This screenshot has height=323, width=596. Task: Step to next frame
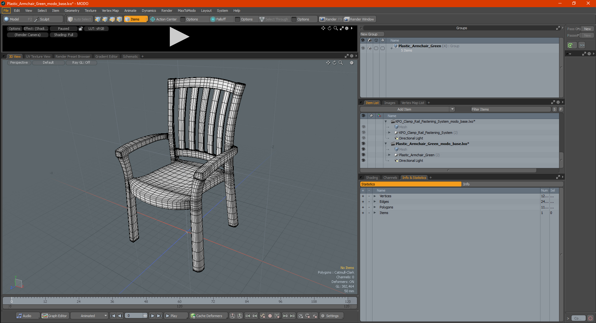tap(152, 316)
